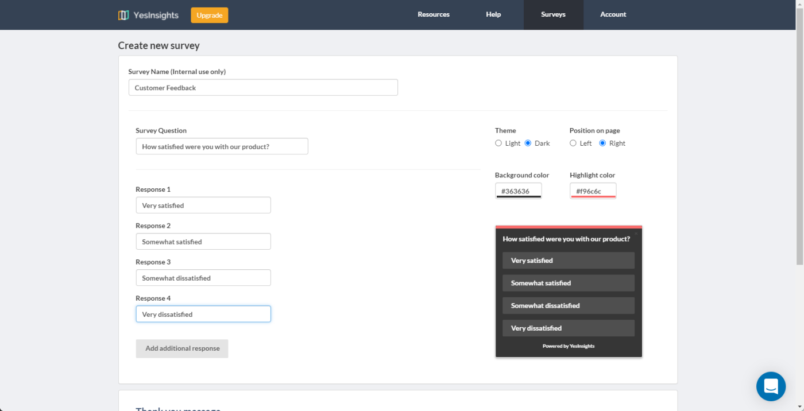Screen dimensions: 804x411
Task: Open the Resources menu
Action: point(434,14)
